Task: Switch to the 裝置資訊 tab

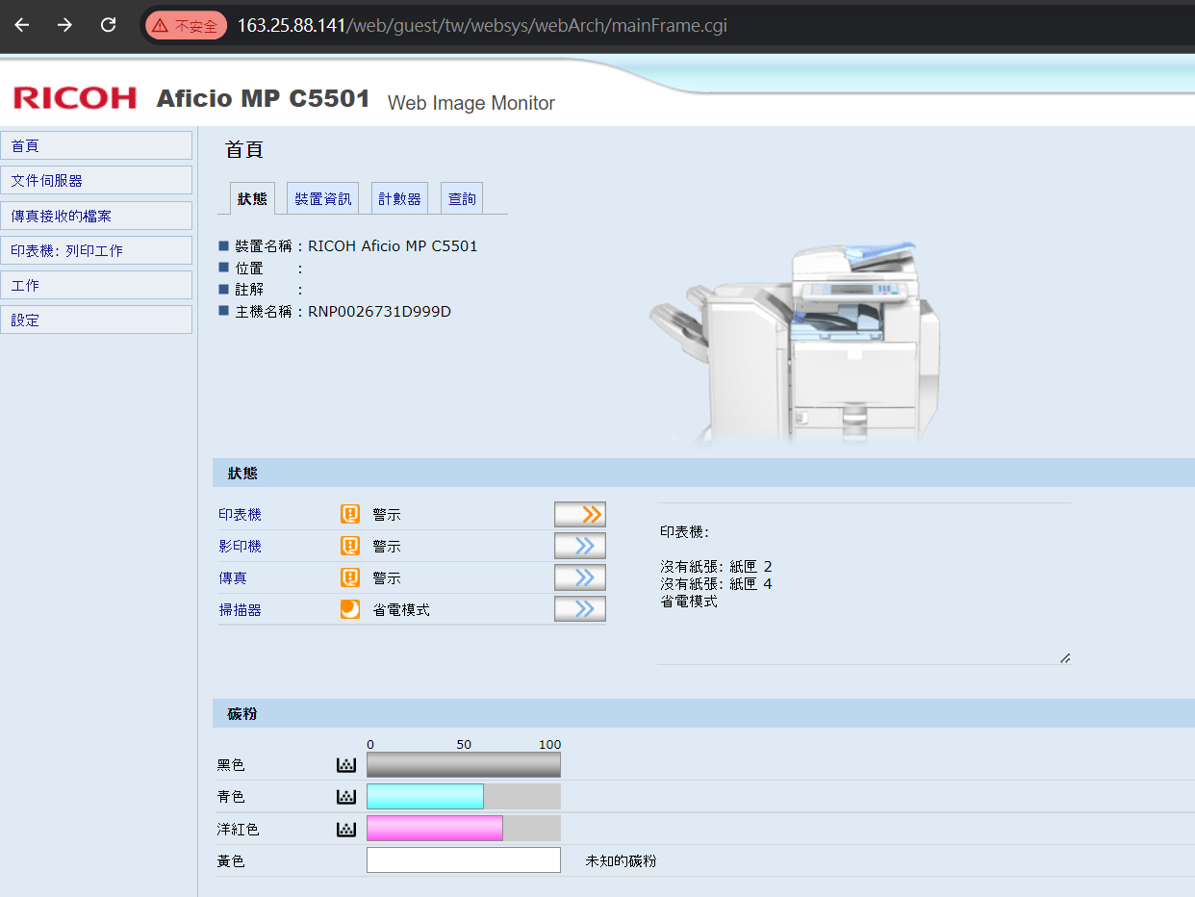Action: coord(323,198)
